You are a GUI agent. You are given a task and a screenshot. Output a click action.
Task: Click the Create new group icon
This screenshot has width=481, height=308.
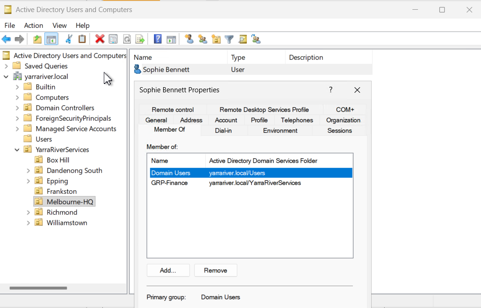[203, 39]
